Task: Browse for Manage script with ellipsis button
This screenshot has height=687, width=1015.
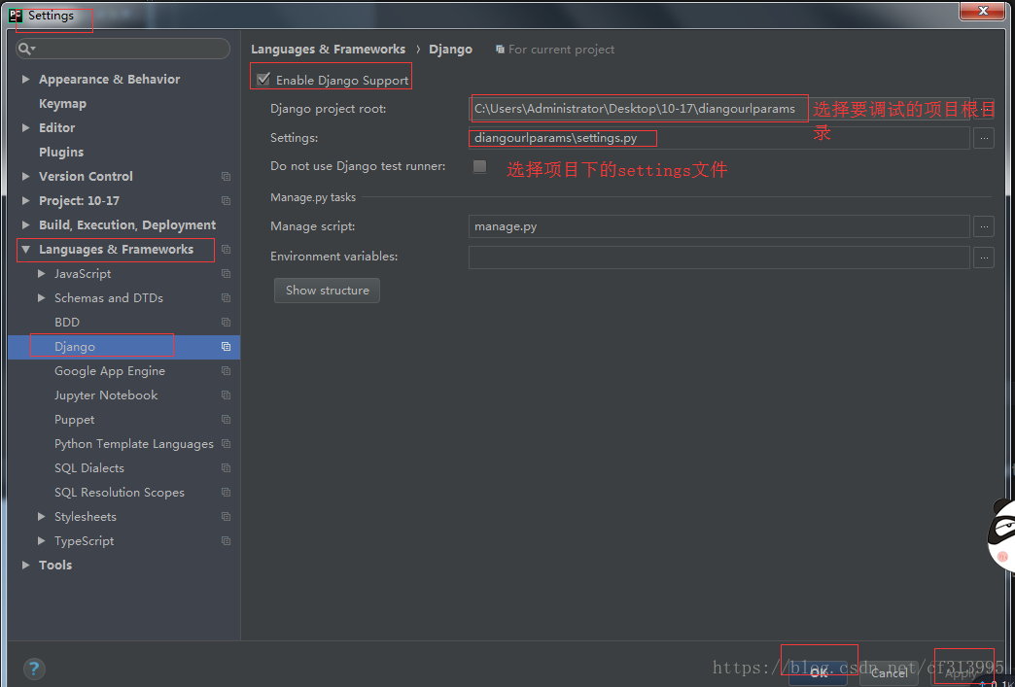Action: point(983,226)
